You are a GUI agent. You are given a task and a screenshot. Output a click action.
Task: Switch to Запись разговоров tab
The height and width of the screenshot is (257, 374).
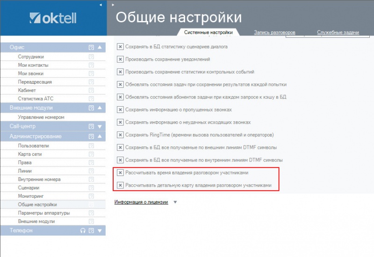tap(274, 32)
